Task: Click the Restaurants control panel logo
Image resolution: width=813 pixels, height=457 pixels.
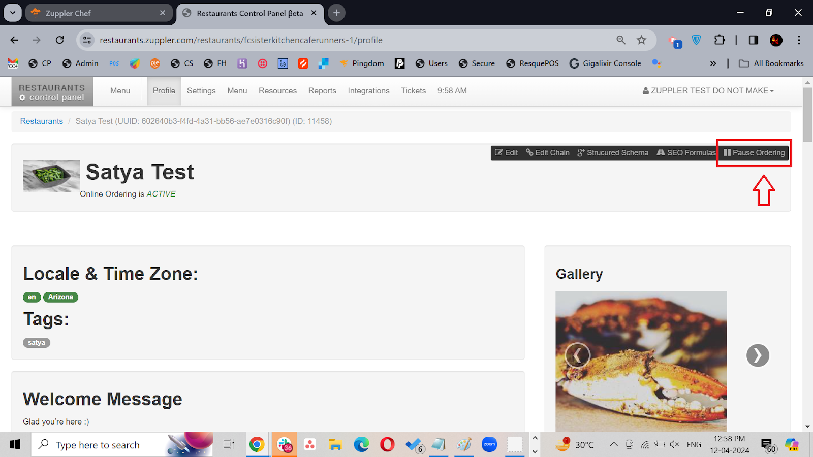Action: (x=52, y=92)
